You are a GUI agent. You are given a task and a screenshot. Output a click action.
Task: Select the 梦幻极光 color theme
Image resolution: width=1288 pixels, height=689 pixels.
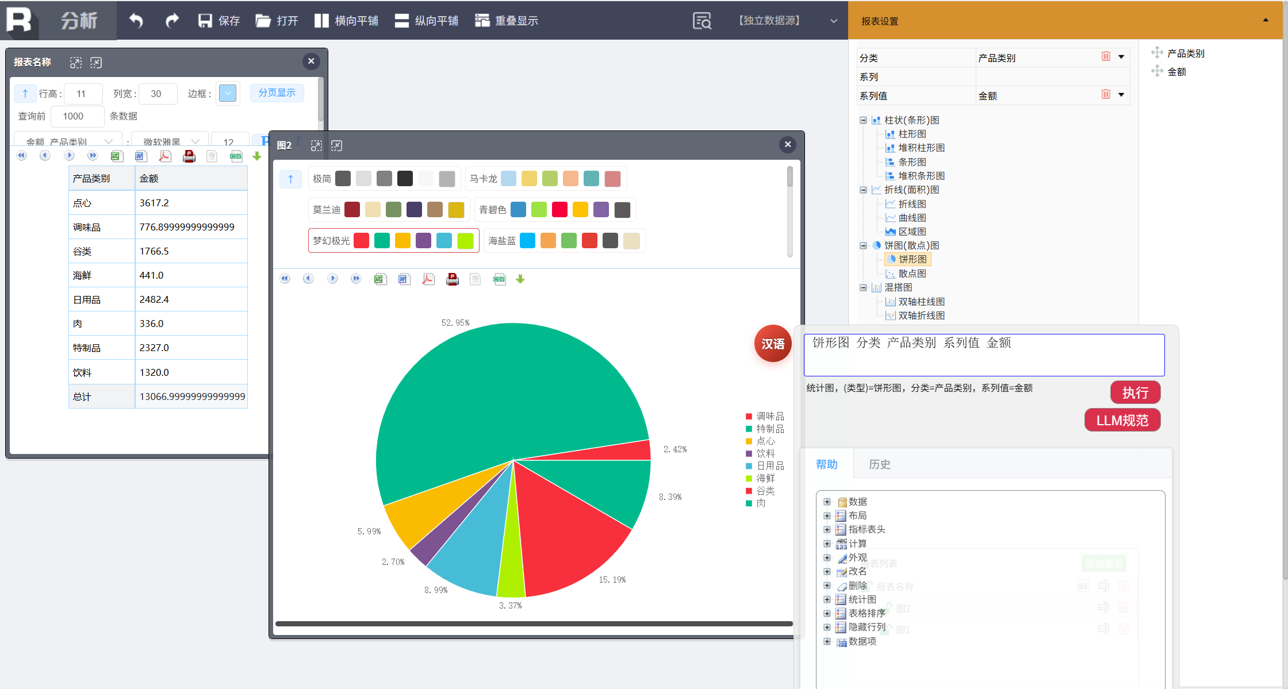coord(331,241)
